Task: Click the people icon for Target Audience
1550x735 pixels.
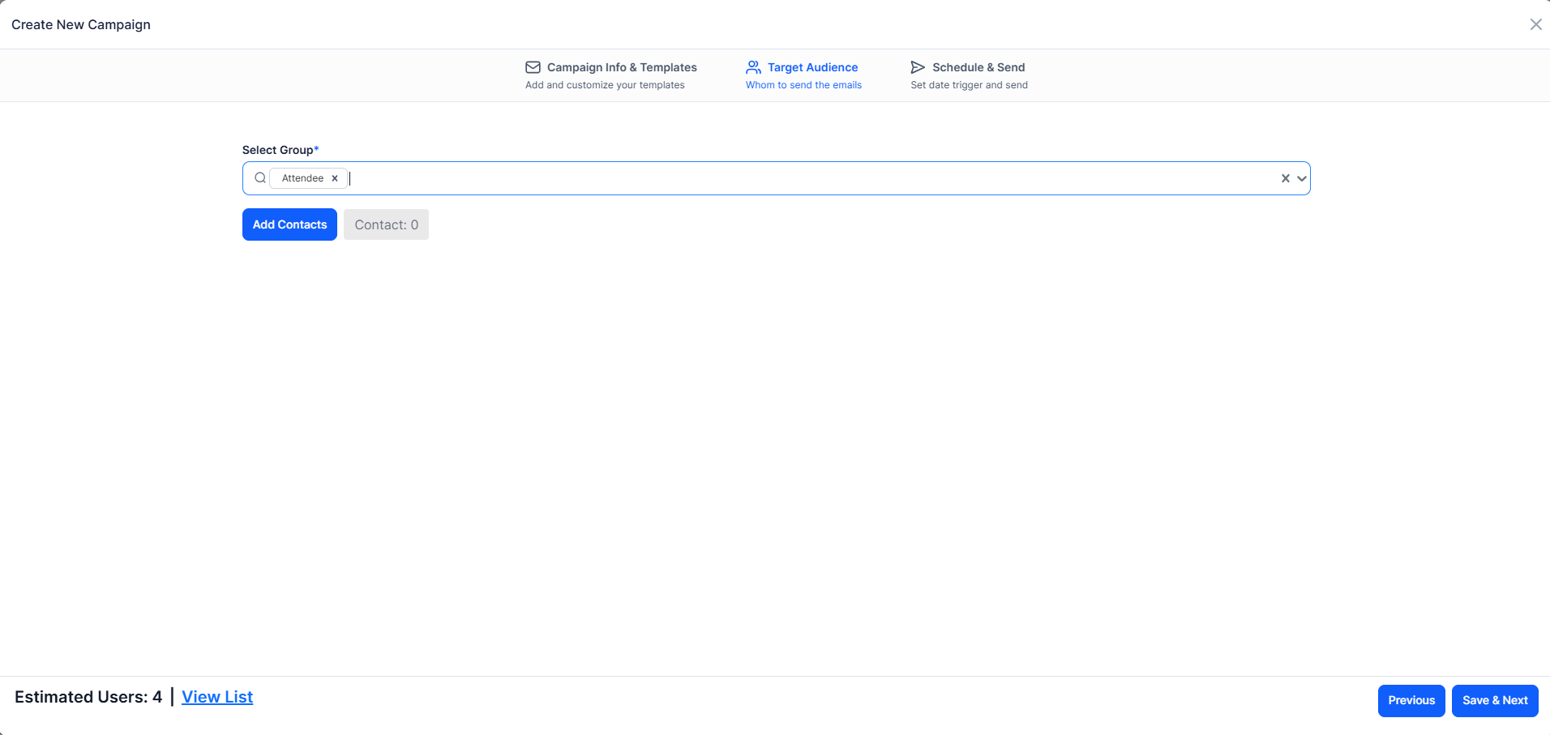Action: (x=753, y=67)
